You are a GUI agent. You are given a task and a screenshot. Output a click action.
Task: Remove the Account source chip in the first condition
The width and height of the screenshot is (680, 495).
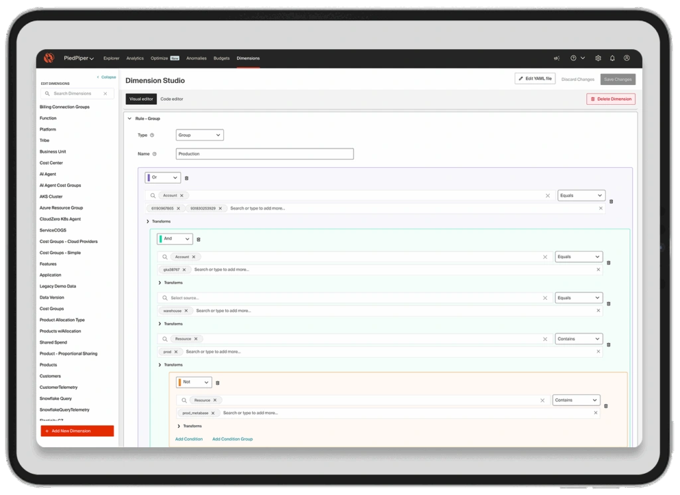point(181,195)
